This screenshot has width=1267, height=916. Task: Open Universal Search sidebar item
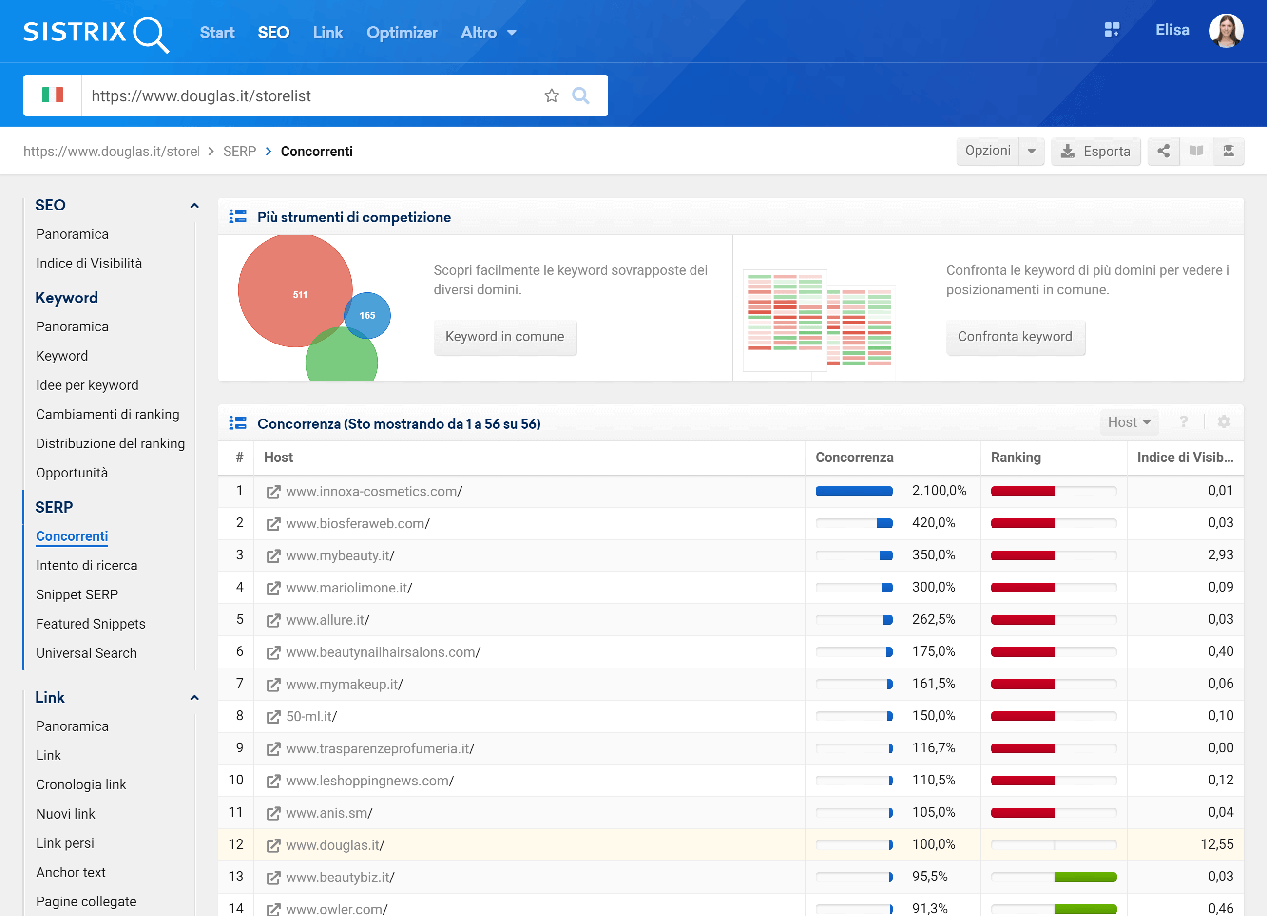pyautogui.click(x=86, y=653)
